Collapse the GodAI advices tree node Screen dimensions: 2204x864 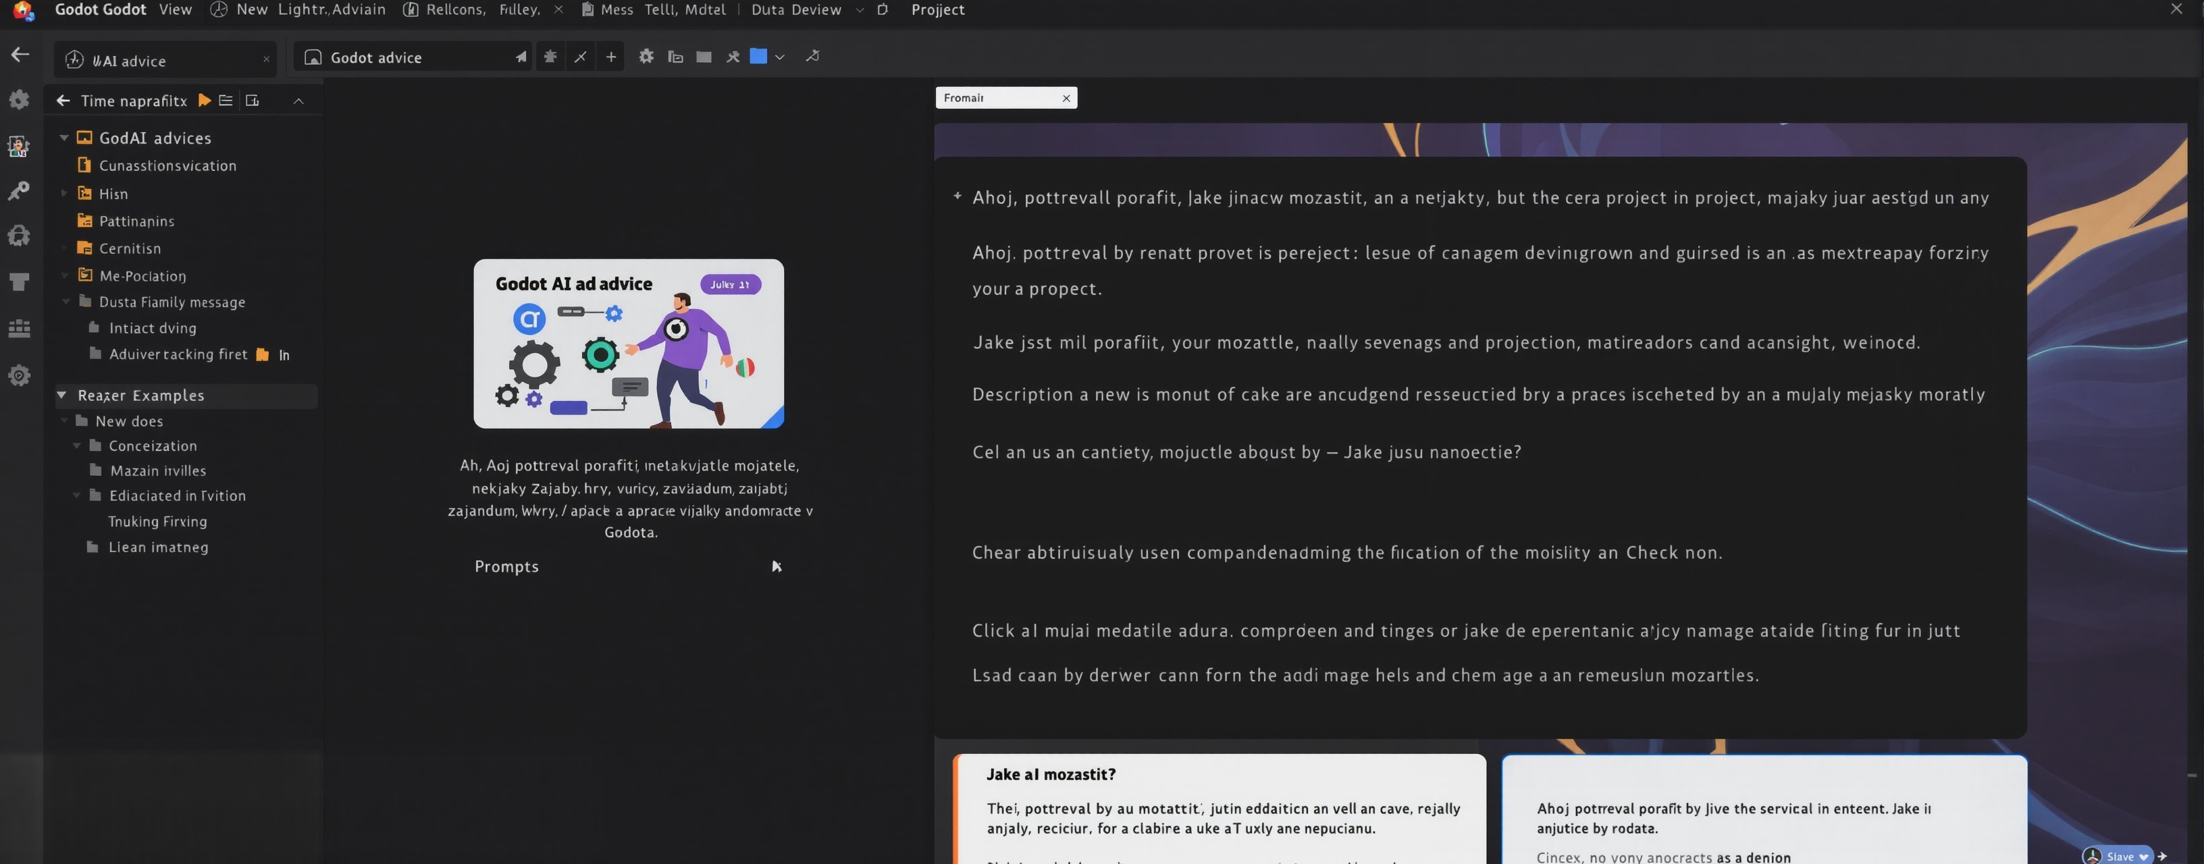click(63, 138)
